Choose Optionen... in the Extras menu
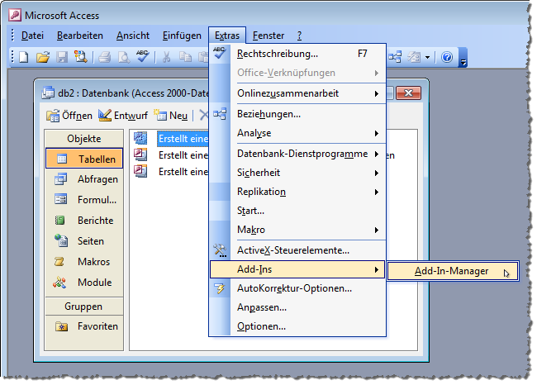The image size is (537, 385). pos(297,326)
